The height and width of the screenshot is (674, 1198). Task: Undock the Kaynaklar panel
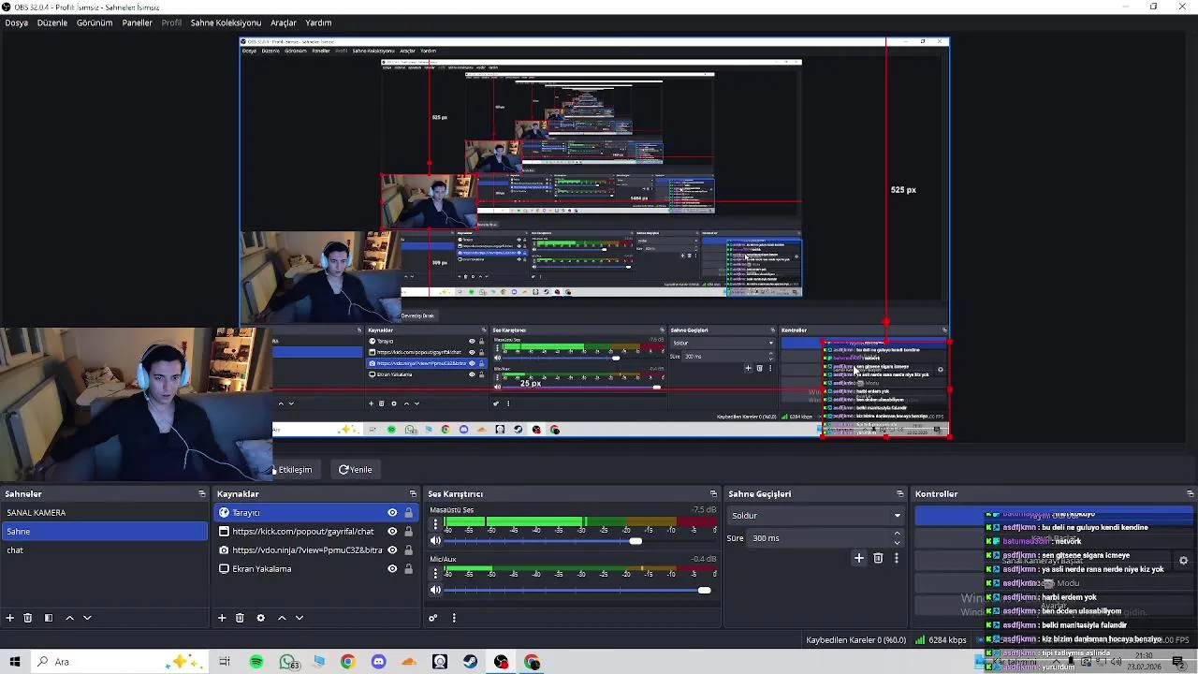413,494
